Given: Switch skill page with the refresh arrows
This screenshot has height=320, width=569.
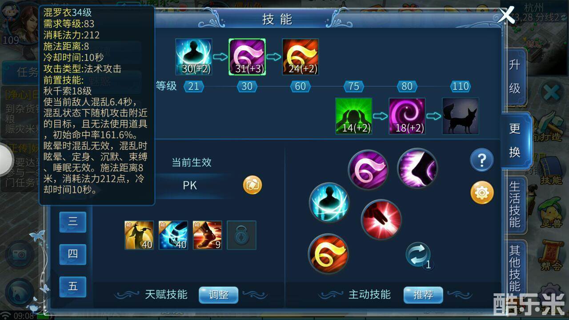Looking at the screenshot, I should 418,255.
